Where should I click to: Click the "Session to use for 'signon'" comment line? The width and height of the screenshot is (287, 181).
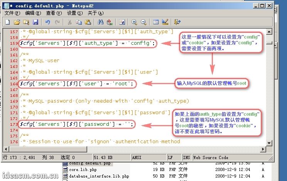(x=104, y=141)
